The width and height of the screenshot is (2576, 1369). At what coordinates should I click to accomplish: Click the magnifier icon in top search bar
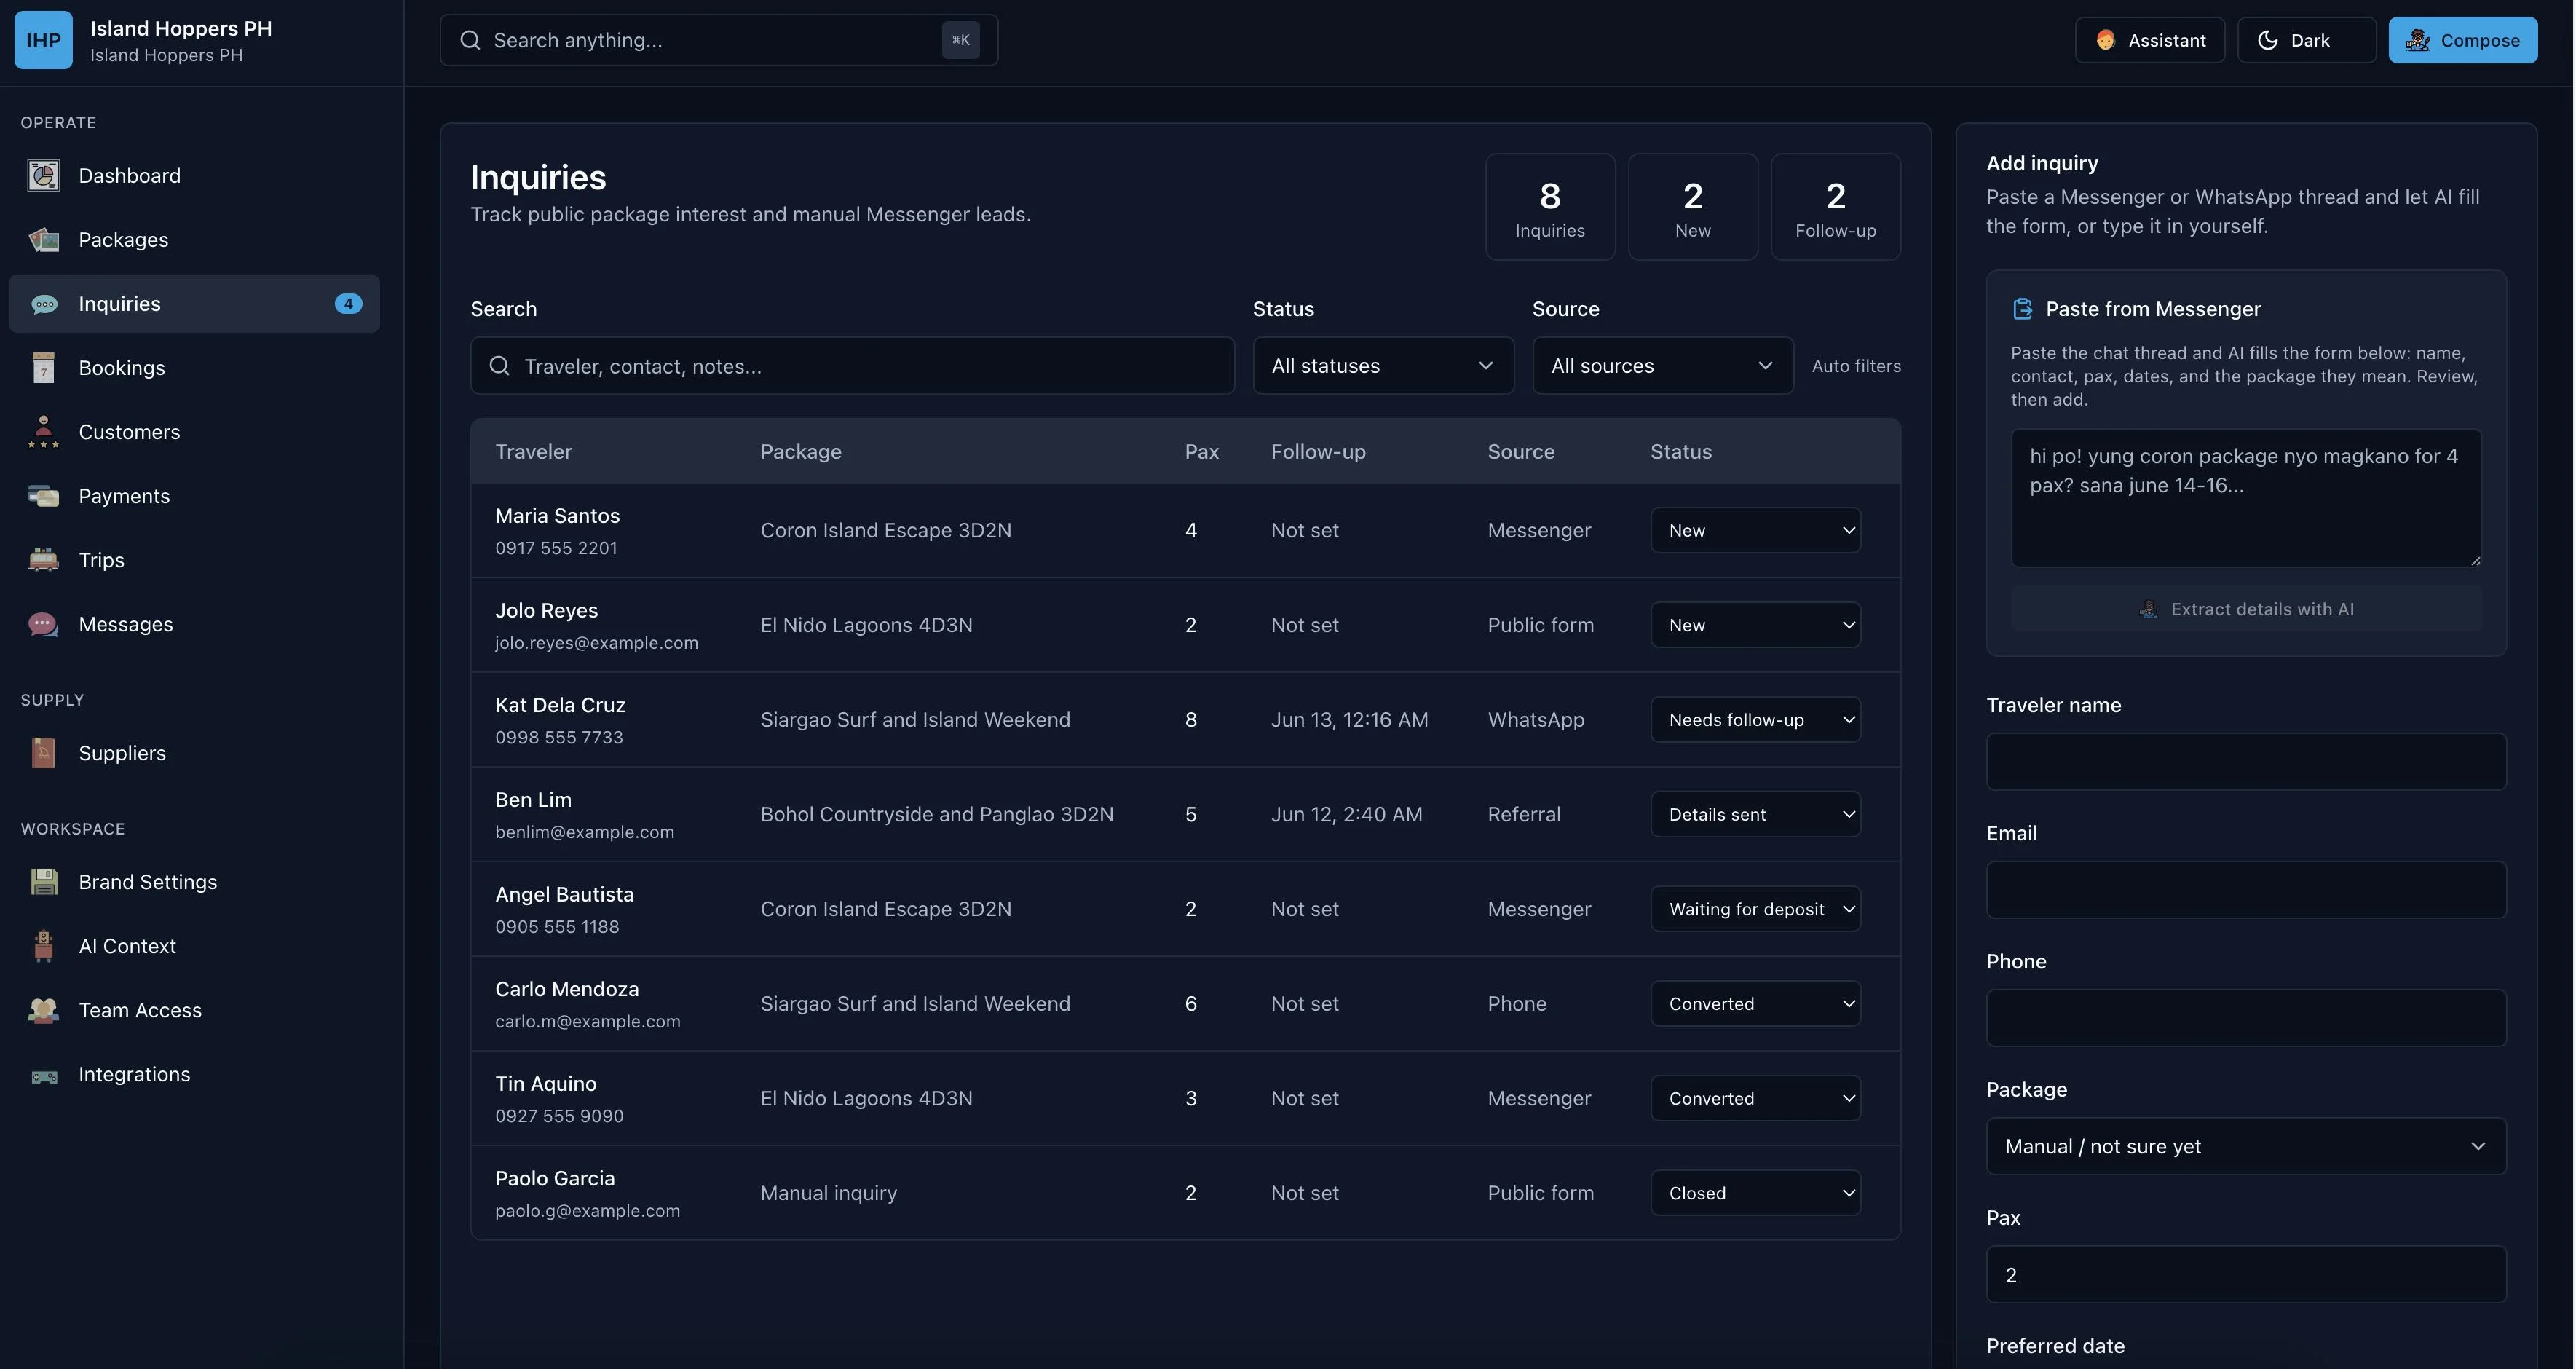pos(470,40)
